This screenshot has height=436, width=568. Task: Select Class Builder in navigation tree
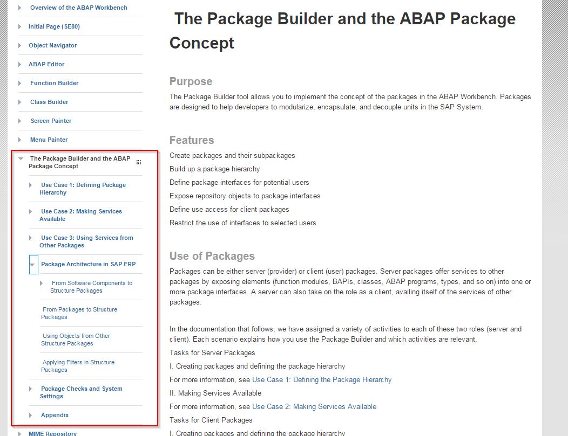tap(49, 102)
